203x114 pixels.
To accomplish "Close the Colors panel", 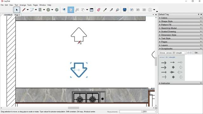I will (x=201, y=18).
